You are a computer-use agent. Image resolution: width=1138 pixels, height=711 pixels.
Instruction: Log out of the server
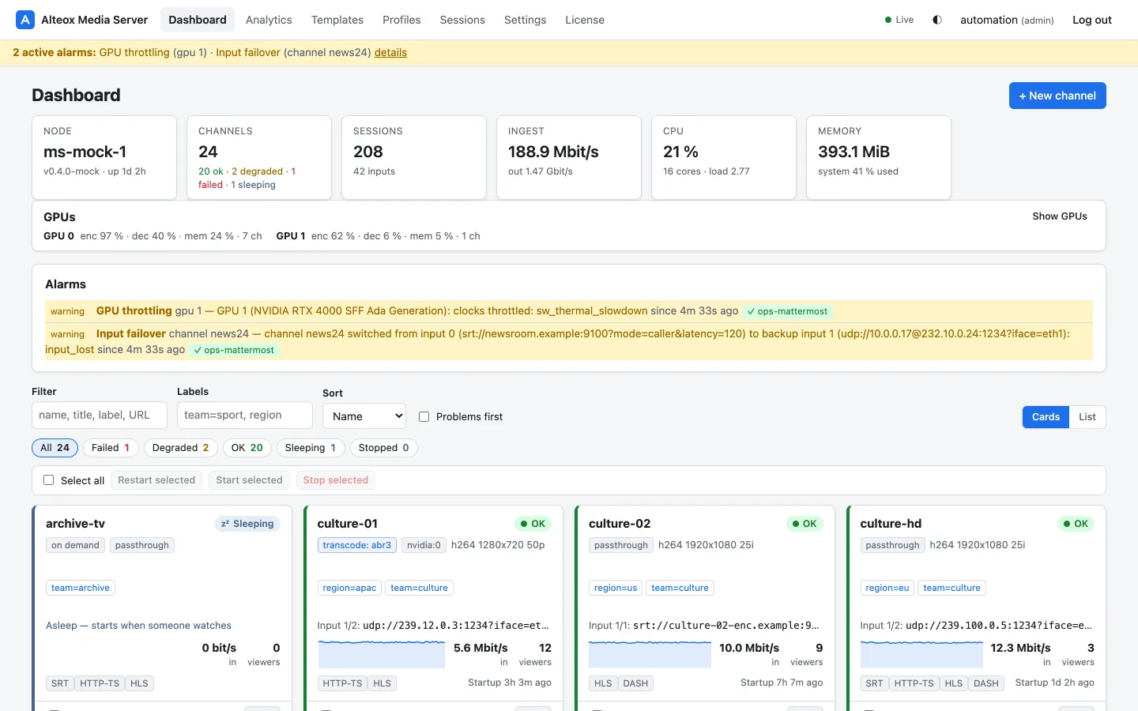(1092, 20)
